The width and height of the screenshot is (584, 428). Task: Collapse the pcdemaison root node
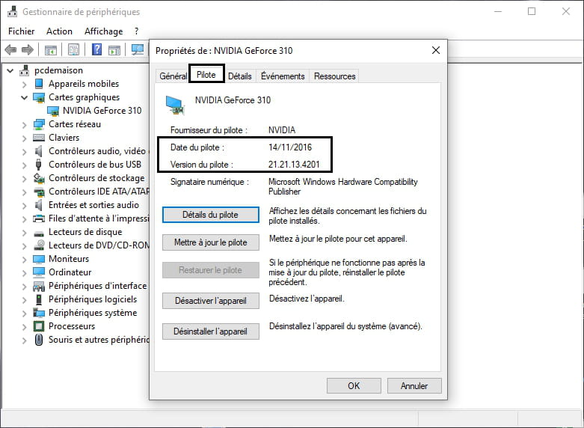(x=10, y=70)
